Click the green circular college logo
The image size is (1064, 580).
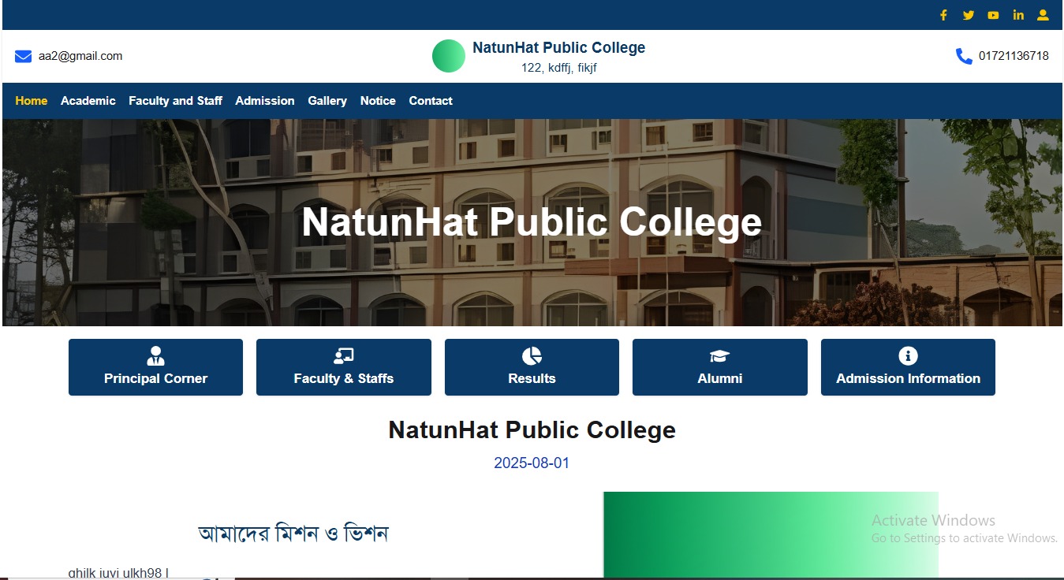(x=449, y=56)
